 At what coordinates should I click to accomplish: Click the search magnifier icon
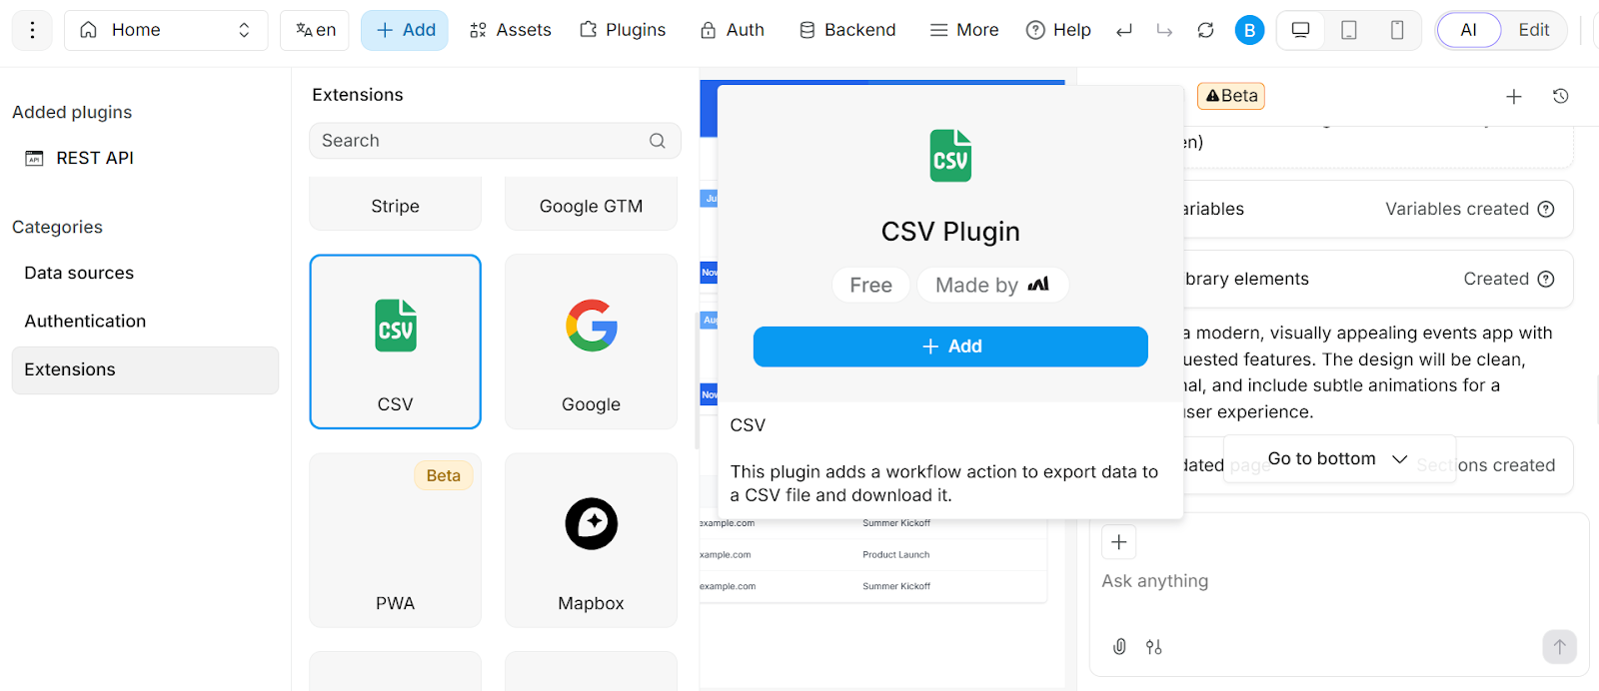coord(657,141)
